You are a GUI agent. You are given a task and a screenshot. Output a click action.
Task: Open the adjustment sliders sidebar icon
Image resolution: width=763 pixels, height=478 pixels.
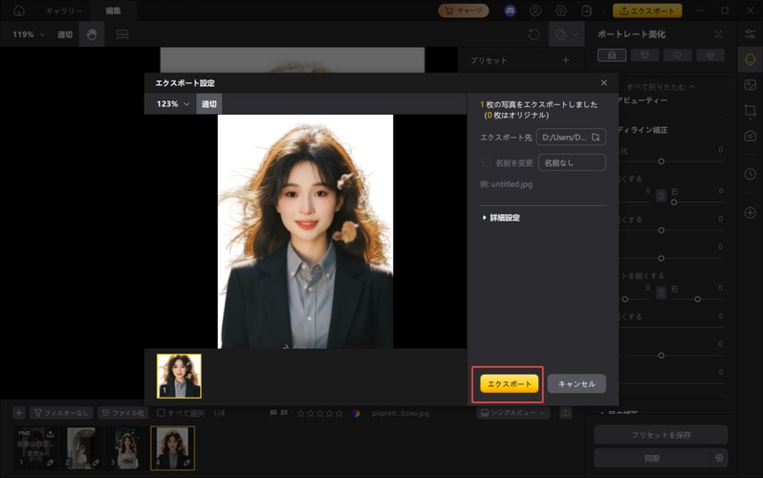click(x=750, y=33)
